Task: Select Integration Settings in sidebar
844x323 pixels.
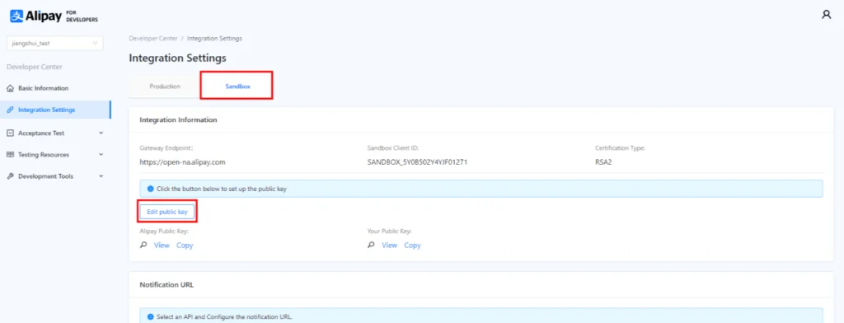Action: [55, 110]
